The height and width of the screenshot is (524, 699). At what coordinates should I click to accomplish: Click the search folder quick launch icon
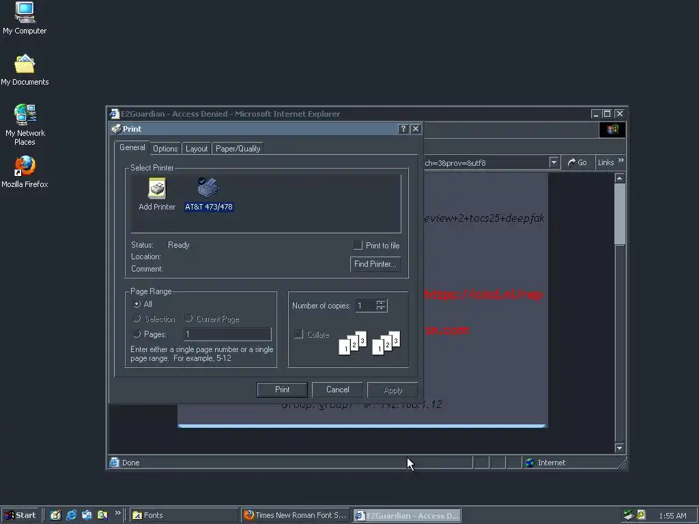point(102,515)
